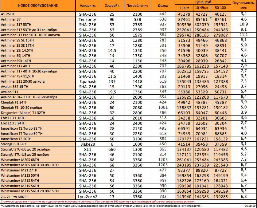Viewport: 257px width, 208px height.
Task: Click price value '139285'
Action: (220, 197)
